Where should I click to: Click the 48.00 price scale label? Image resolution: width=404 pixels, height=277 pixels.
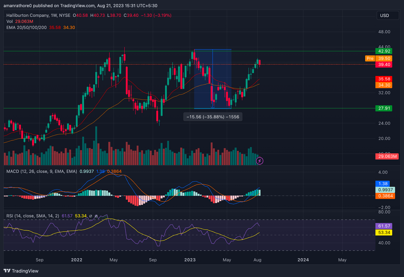[x=384, y=32]
